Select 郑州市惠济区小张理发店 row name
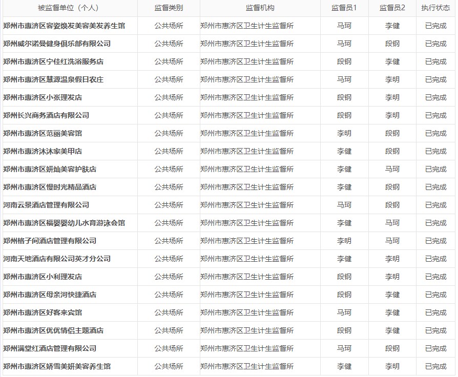 click(x=43, y=97)
